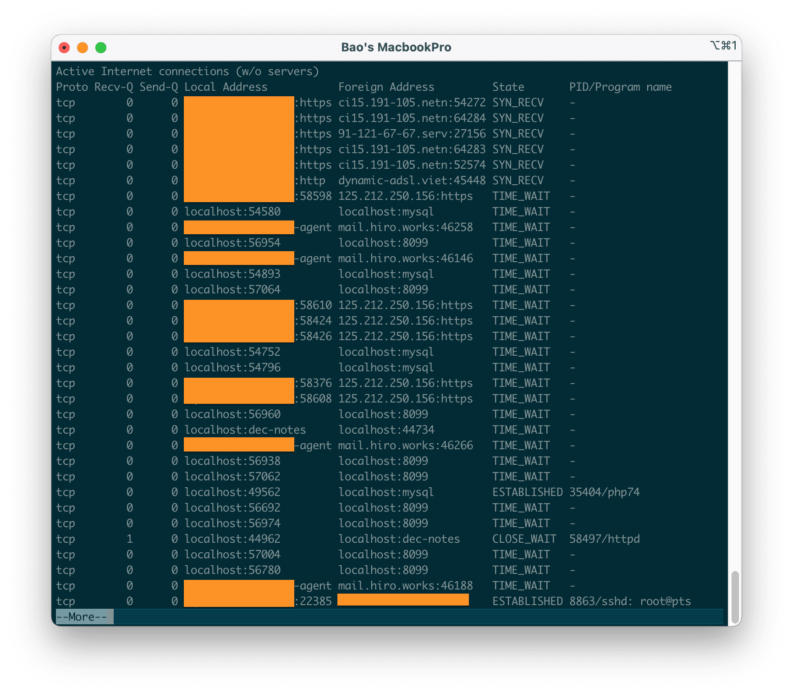The image size is (793, 694).
Task: Click the ⌥⌘1 shortcut indicator
Action: point(723,45)
